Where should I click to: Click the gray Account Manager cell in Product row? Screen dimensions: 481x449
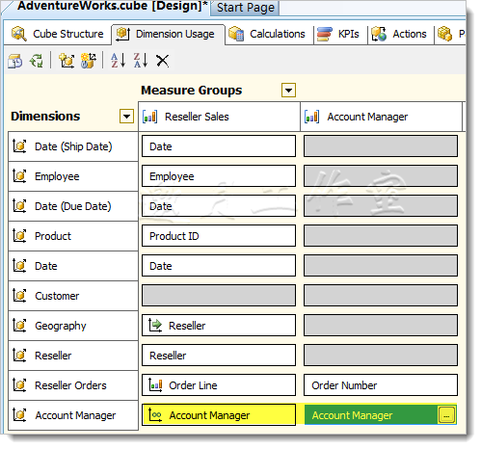click(381, 236)
